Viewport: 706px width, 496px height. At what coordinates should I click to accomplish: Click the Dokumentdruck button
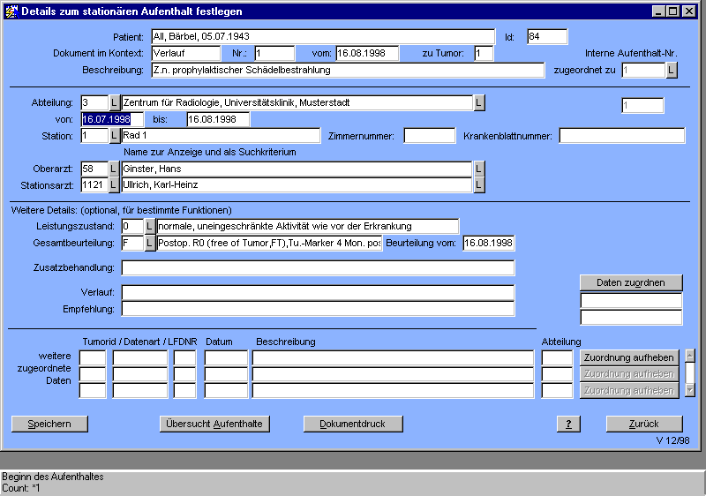(351, 424)
